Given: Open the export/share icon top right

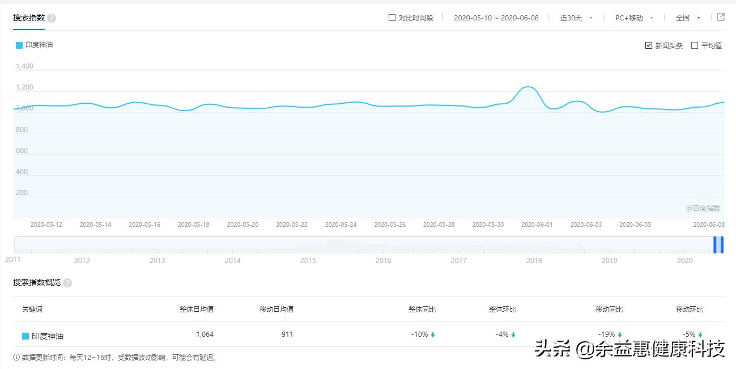Looking at the screenshot, I should (721, 17).
